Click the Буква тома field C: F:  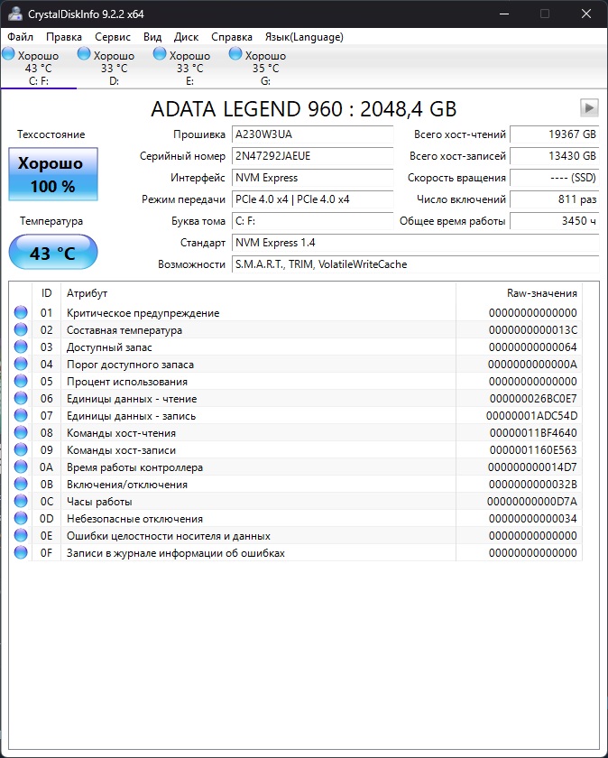[x=312, y=221]
